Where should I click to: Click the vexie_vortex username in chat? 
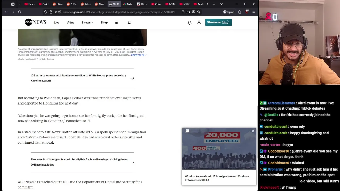point(270,145)
